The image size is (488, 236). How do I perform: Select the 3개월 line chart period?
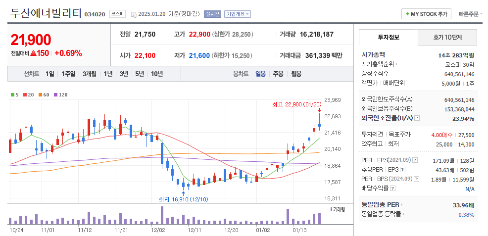tap(90, 74)
